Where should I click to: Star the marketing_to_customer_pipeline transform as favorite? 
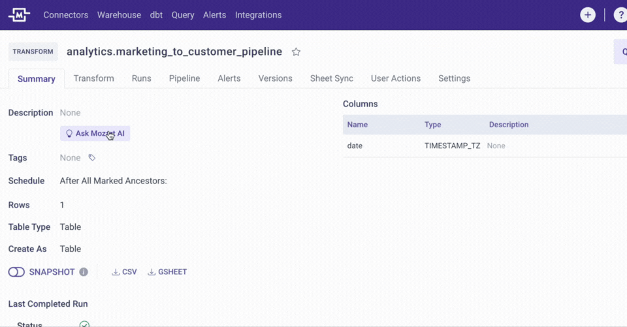(x=296, y=52)
